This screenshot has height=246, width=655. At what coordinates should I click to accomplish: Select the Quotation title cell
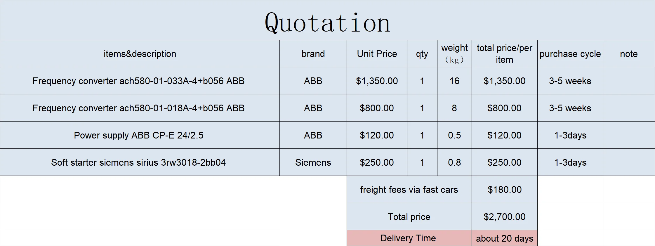point(327,20)
